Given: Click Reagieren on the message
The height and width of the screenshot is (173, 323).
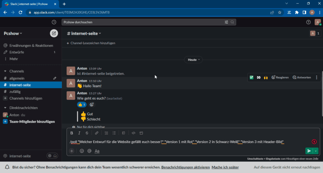Looking at the screenshot, I should click(280, 77).
